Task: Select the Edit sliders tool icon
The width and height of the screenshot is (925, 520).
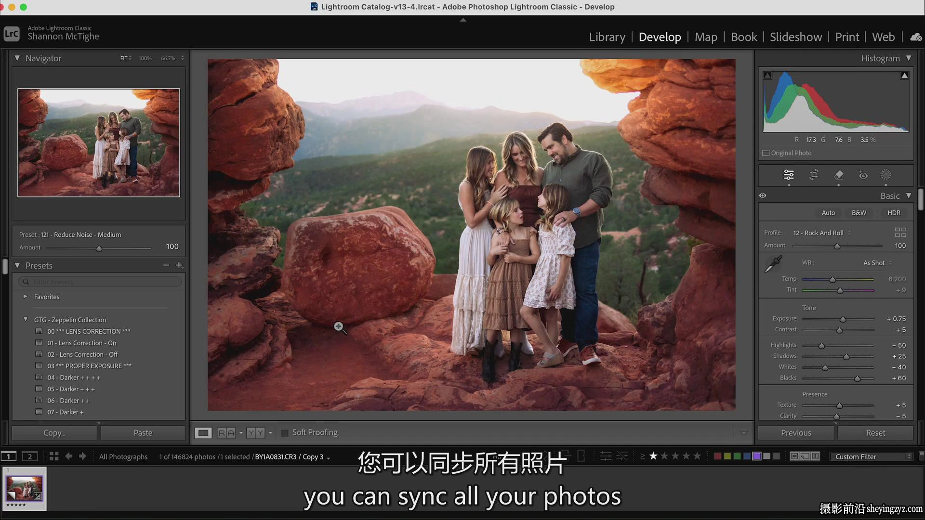Action: (789, 175)
